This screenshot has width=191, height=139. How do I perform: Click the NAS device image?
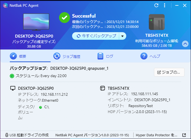[157, 22]
